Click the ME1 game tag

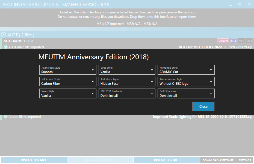(x=234, y=41)
